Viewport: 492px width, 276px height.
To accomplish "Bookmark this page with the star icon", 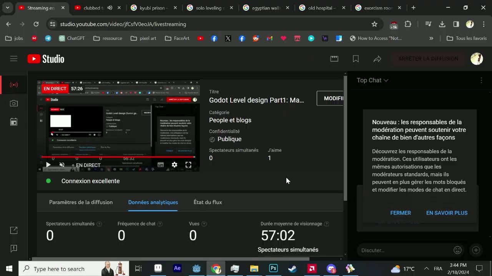I will coord(374,24).
